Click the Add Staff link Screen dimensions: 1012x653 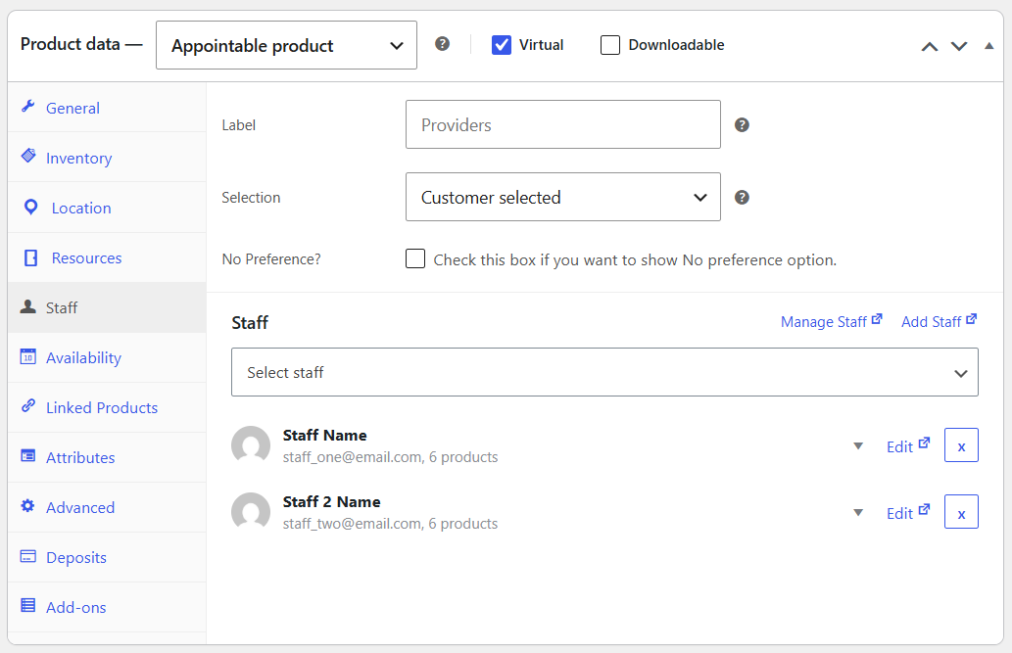(x=940, y=321)
